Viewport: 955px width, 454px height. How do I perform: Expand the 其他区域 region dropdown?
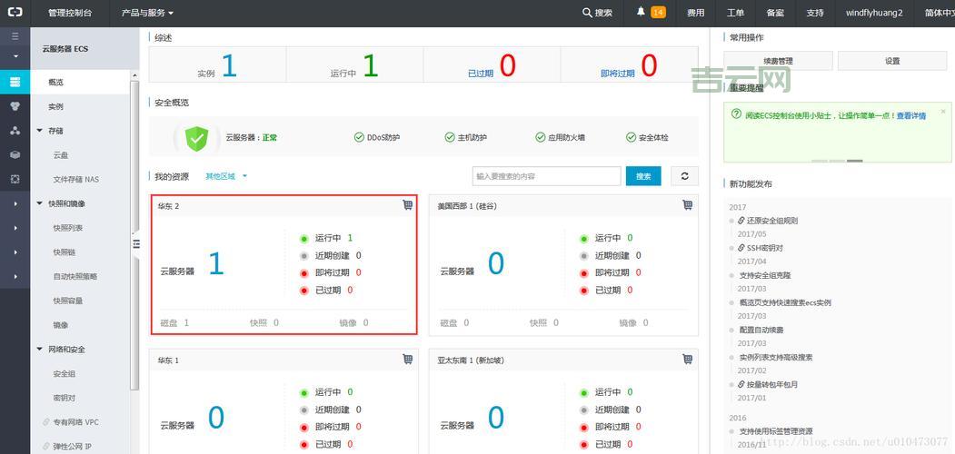click(226, 176)
